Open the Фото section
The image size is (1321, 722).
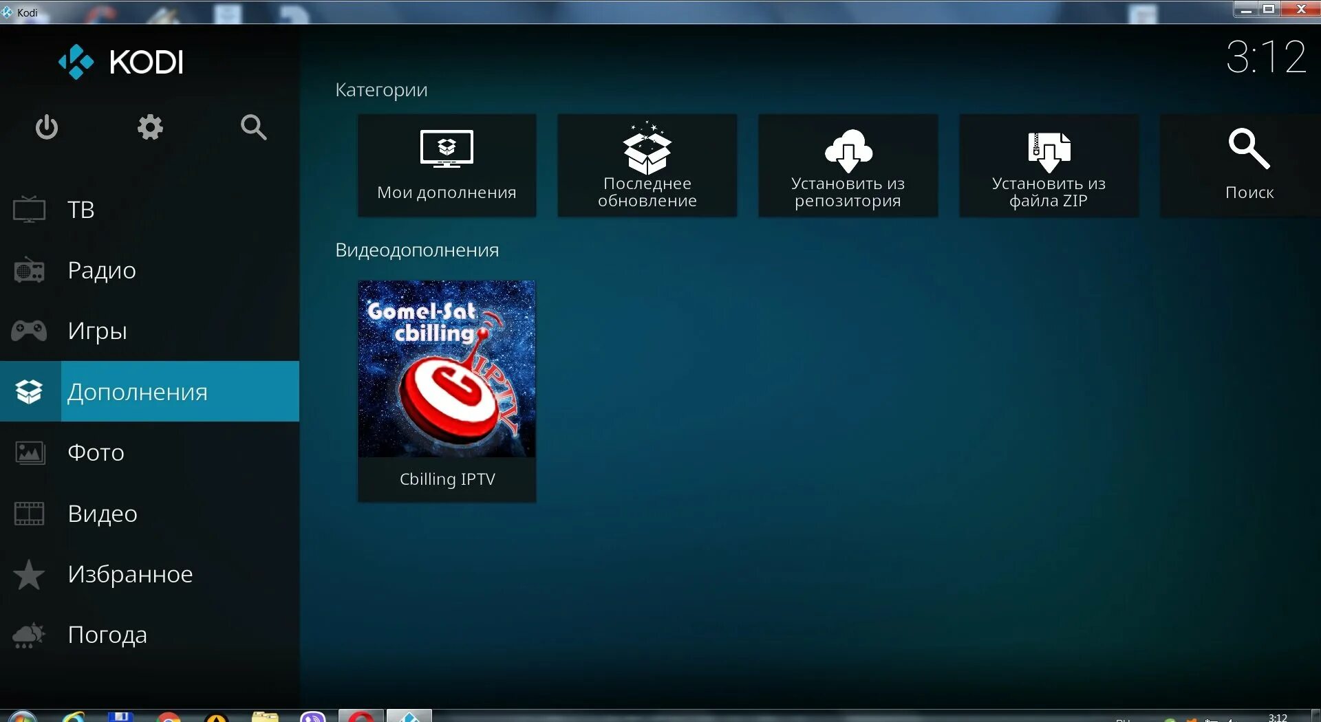[149, 452]
